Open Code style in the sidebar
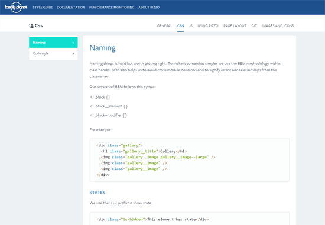Screen dimensions: 325x225 click(53, 54)
